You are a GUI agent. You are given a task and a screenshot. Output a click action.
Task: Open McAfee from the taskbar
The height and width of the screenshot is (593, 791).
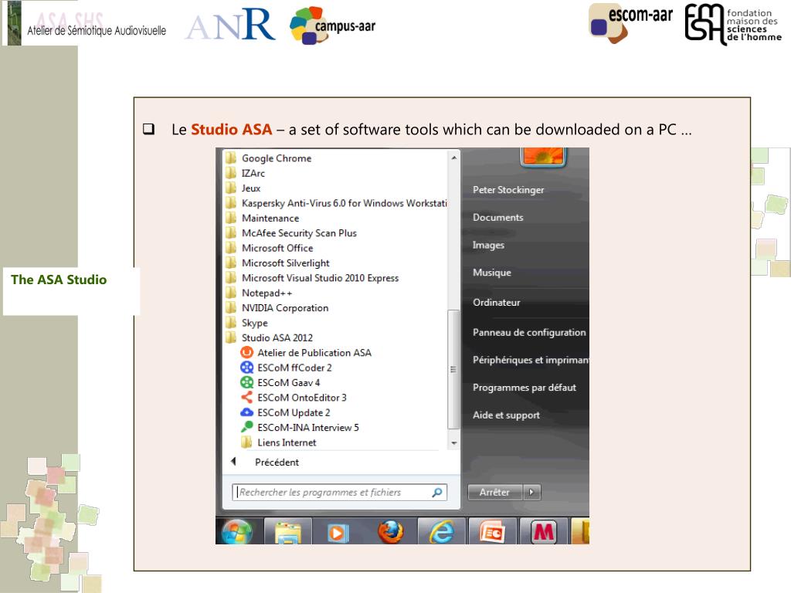(544, 532)
